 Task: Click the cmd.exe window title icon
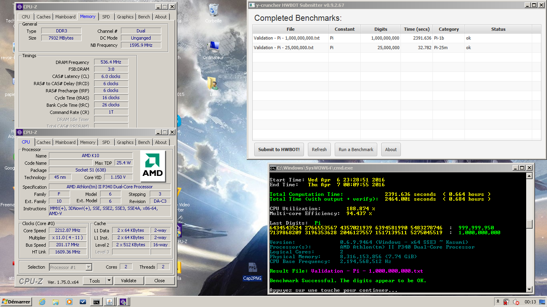pyautogui.click(x=273, y=168)
